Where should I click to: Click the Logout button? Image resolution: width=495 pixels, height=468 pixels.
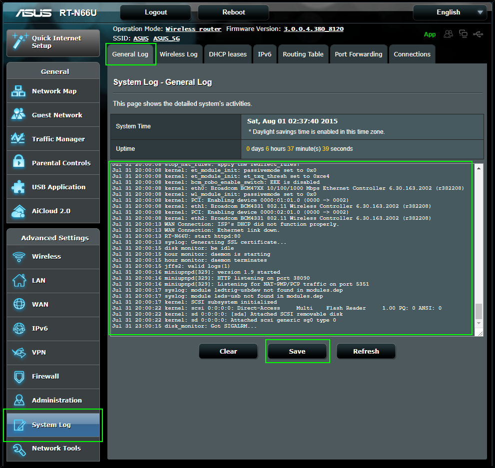pos(156,12)
